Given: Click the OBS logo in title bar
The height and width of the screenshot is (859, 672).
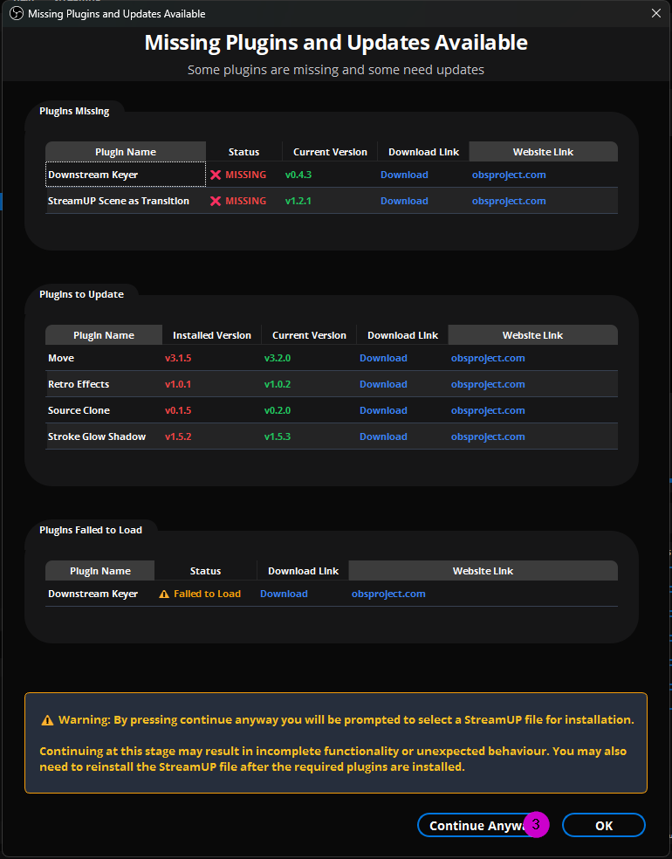Looking at the screenshot, I should point(15,14).
